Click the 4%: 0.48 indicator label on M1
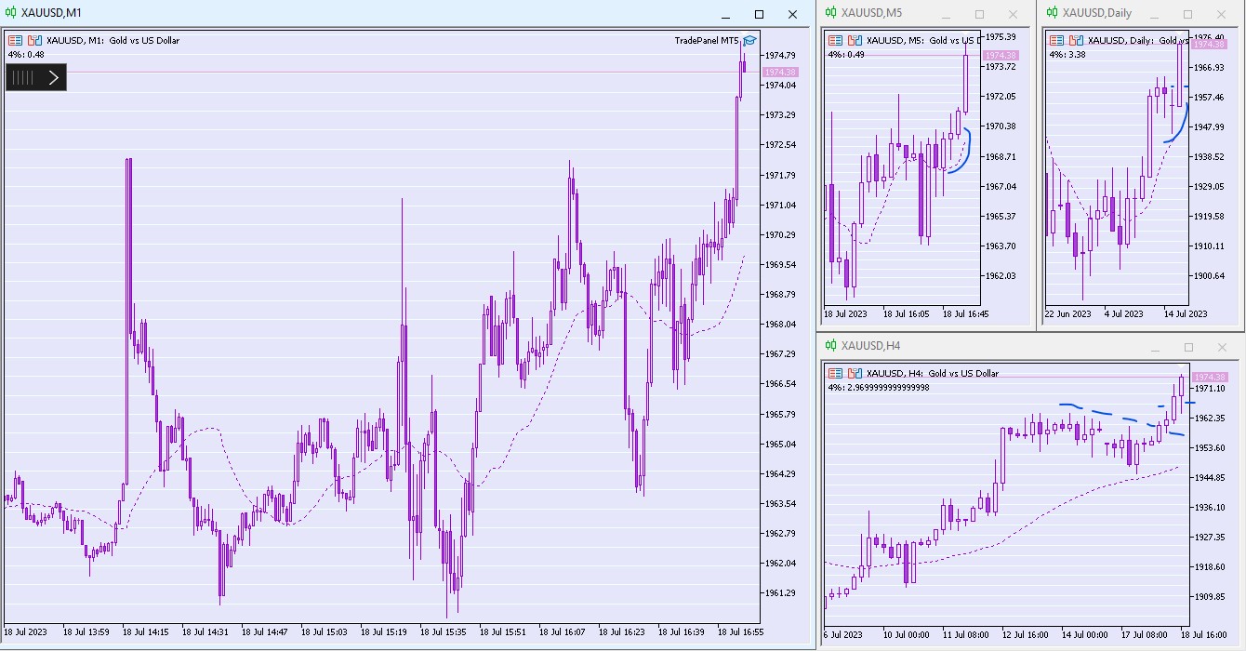 [26, 54]
